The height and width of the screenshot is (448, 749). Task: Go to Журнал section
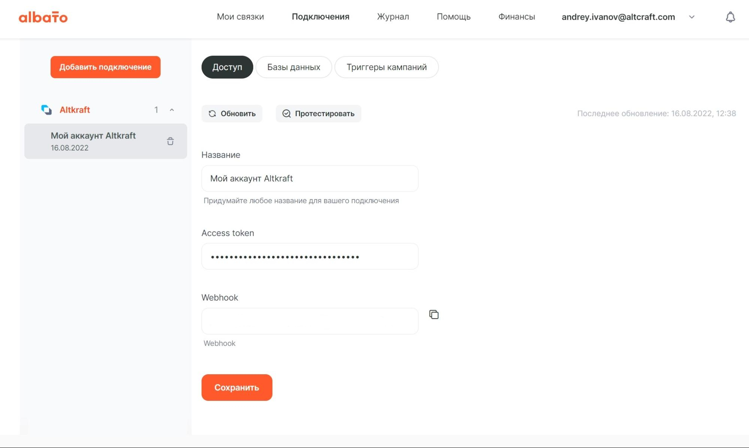(393, 17)
